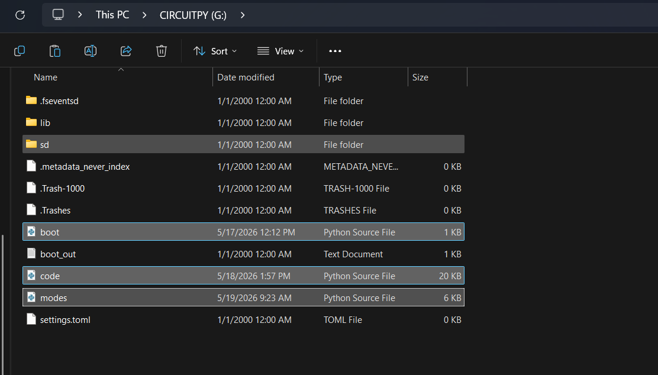The image size is (658, 375).
Task: Click the Delete trash icon
Action: pos(162,51)
